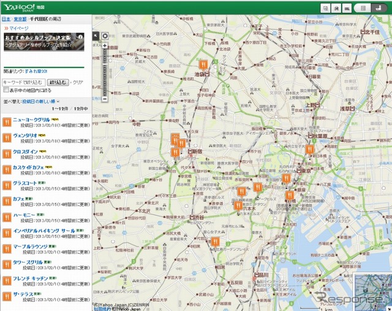Close the map zoom control with X
The width and height of the screenshot is (392, 311).
[x=105, y=36]
